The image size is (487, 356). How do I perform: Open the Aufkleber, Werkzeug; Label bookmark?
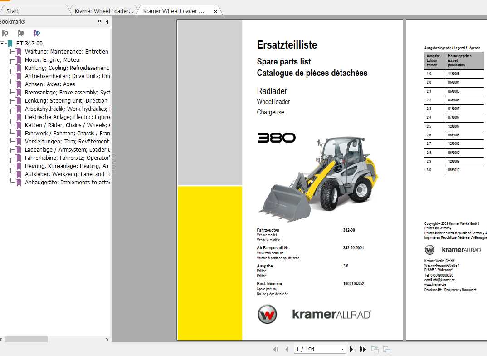point(68,174)
